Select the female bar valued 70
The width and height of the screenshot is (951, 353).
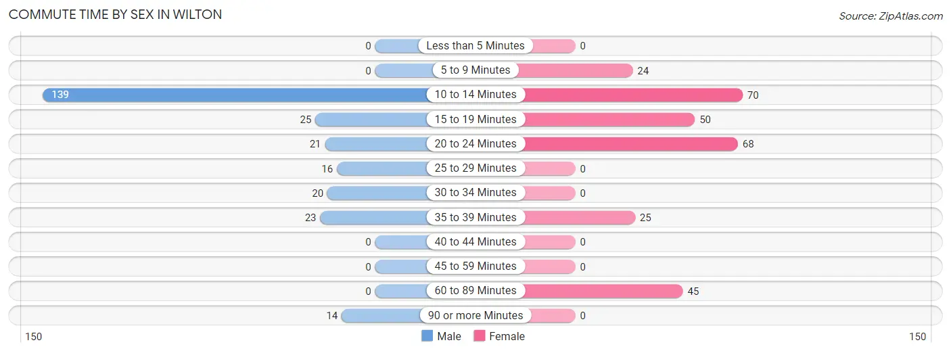point(633,95)
